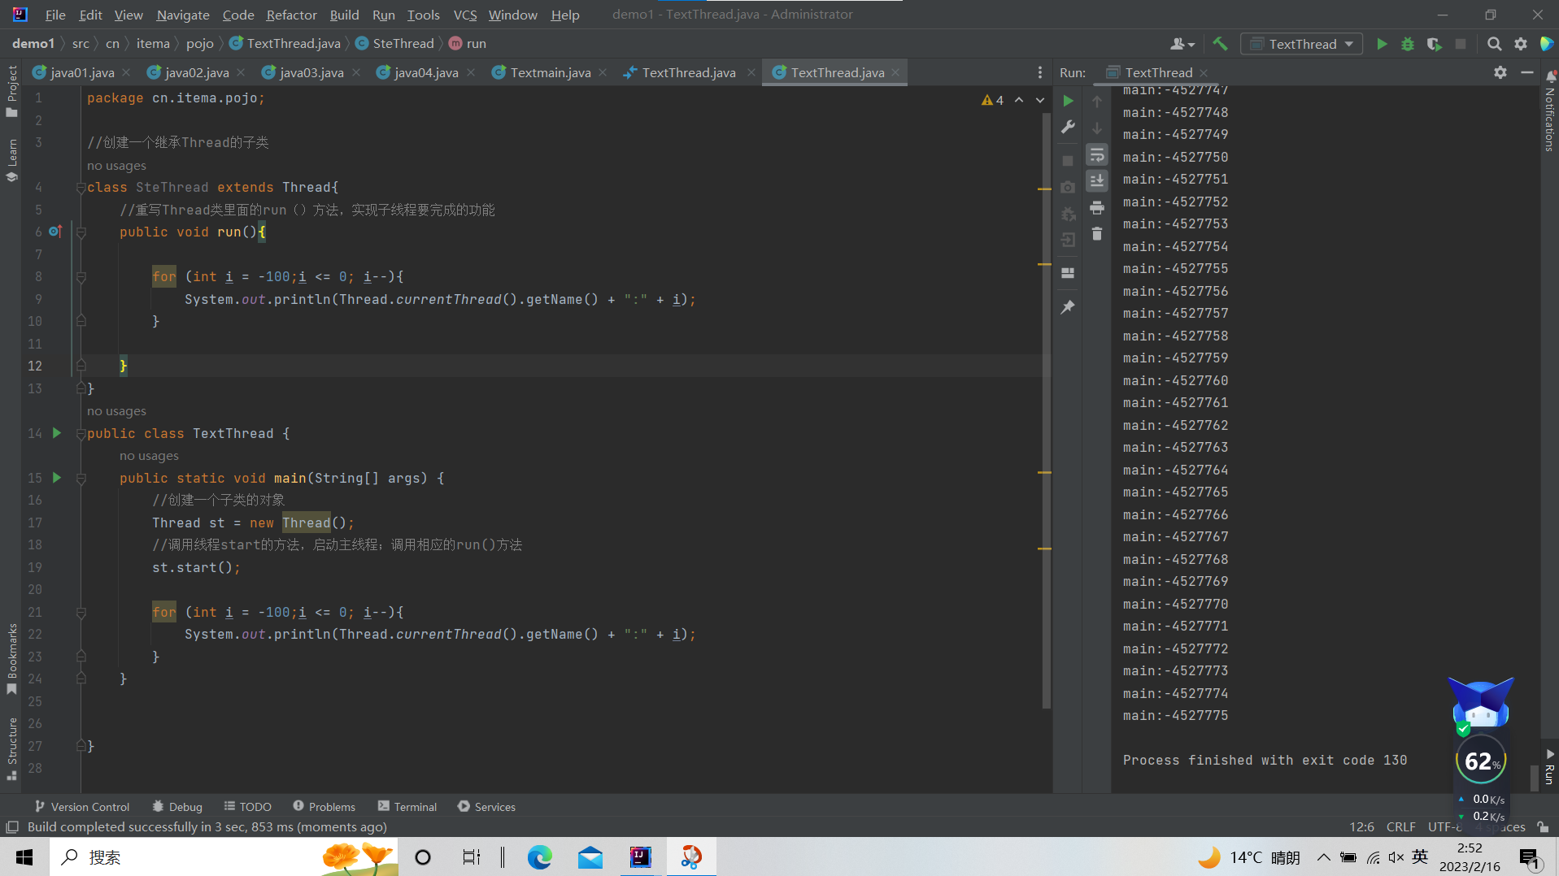The height and width of the screenshot is (876, 1559).
Task: Toggle the Structure side panel
Action: [x=11, y=749]
